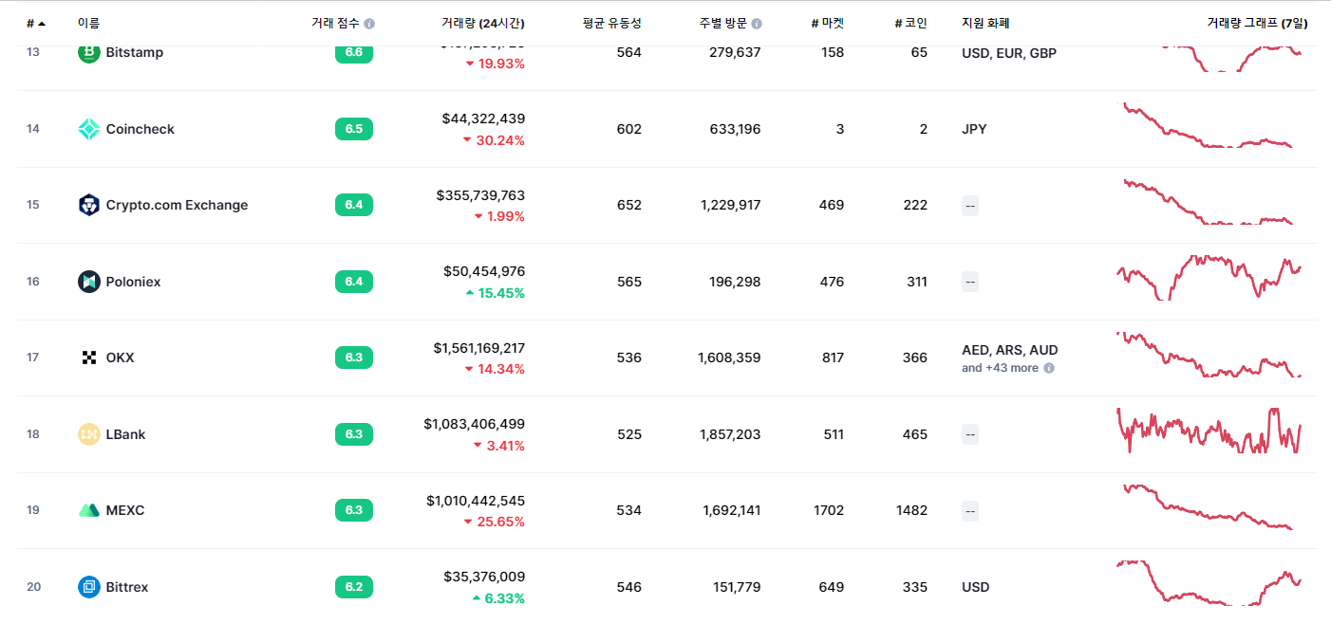Image resolution: width=1331 pixels, height=624 pixels.
Task: Click Poloniex's 7-day volume graph
Action: (x=1209, y=278)
